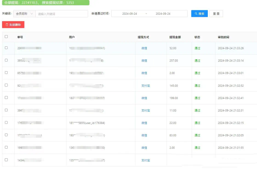
Task: Click 通过 status on the 83.00 row
Action: (197, 135)
